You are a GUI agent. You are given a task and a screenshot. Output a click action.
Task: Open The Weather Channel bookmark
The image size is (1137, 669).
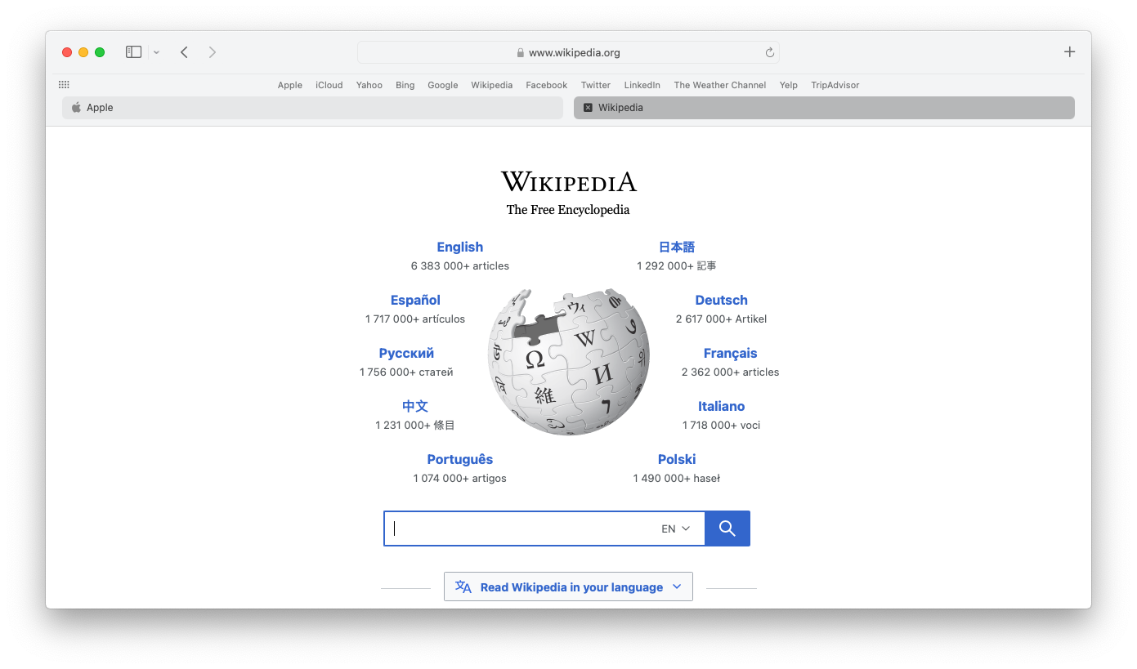click(720, 85)
